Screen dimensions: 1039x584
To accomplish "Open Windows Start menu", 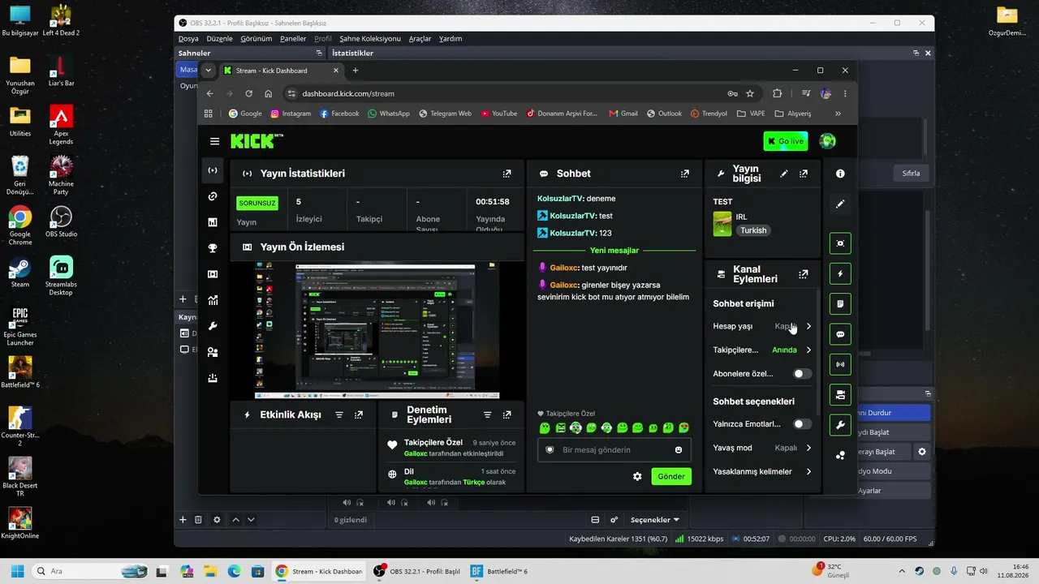I will click(17, 571).
